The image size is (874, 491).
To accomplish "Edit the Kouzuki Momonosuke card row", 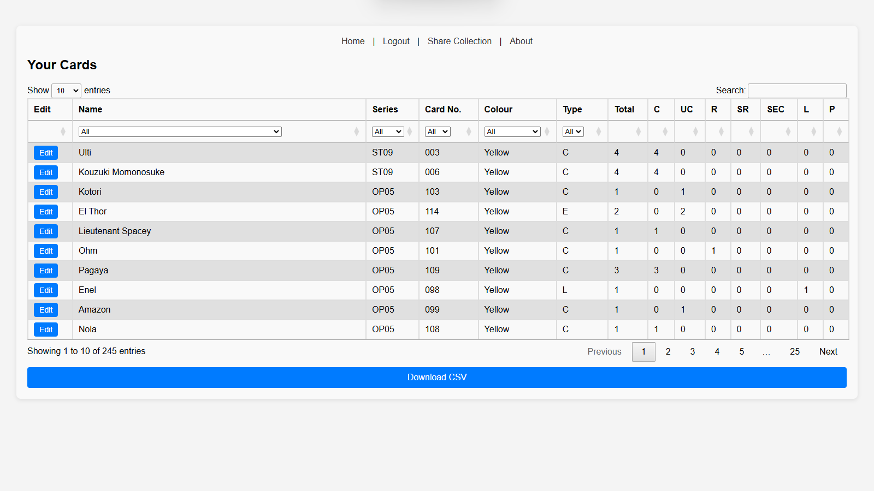I will coord(46,172).
